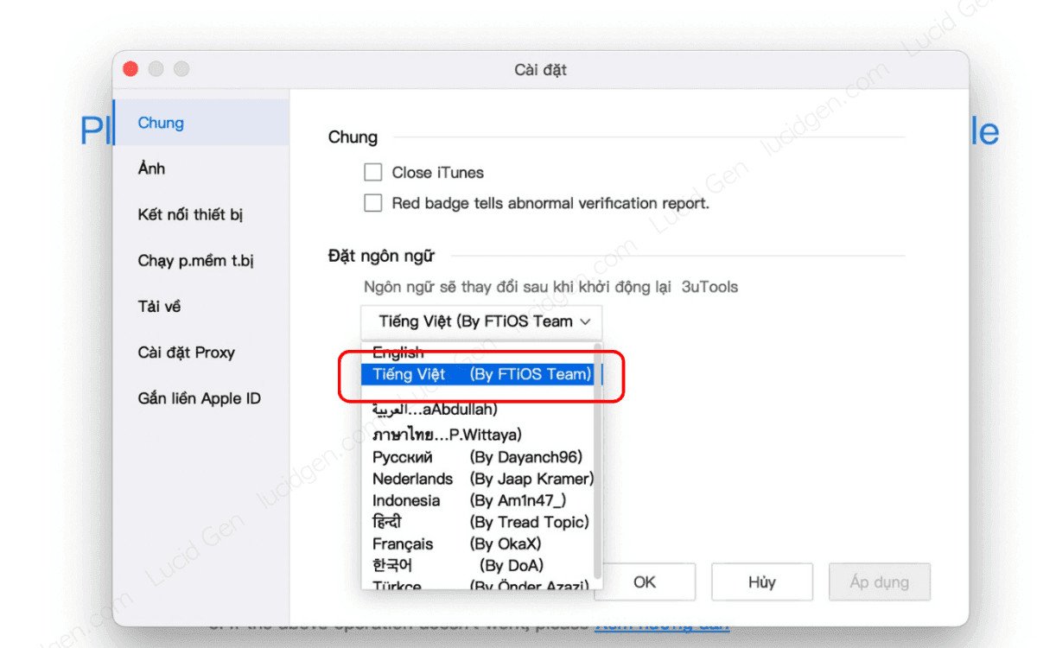Toggle Red badge abnormal verification checkbox
1037x648 pixels.
point(373,203)
